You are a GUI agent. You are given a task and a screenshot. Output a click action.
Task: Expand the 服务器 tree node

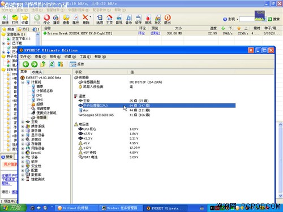coord(23,131)
